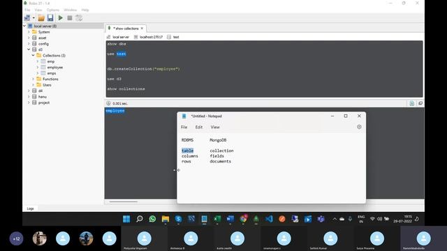Open the View menu in Robo 3T
Image resolution: width=447 pixels, height=251 pixels.
point(38,10)
